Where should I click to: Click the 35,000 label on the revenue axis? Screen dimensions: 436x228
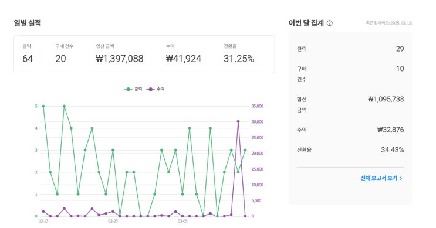click(x=257, y=106)
